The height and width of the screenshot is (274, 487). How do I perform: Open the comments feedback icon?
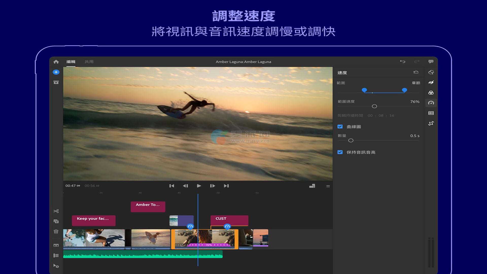[431, 62]
